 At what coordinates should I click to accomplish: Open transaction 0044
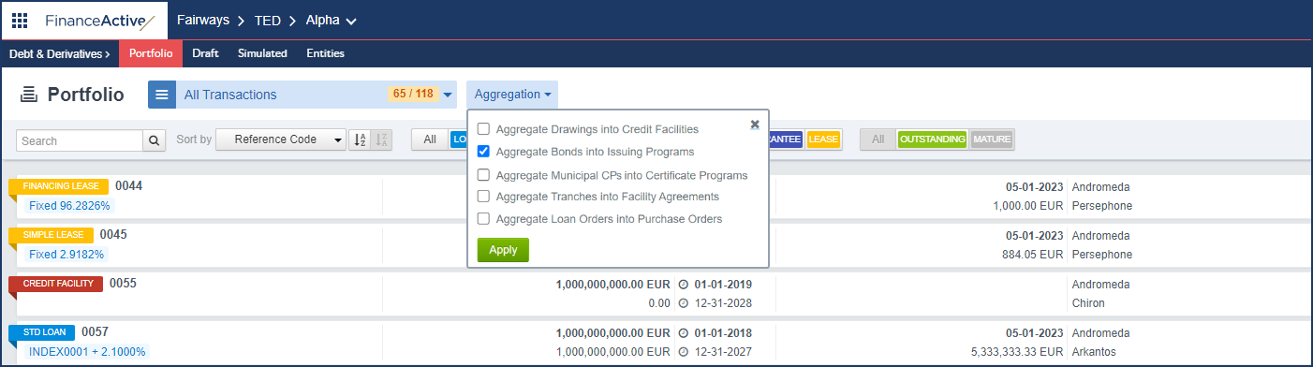tap(128, 186)
